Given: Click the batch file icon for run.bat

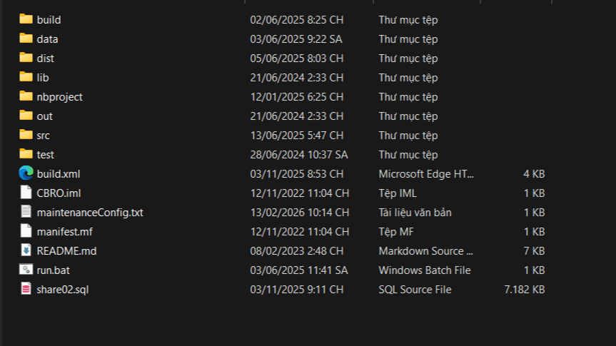Looking at the screenshot, I should [x=26, y=270].
